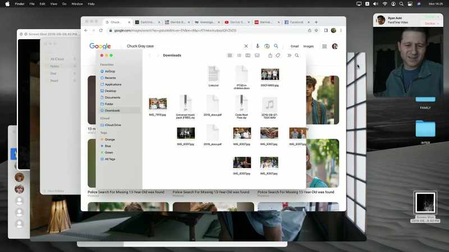Click Chrome back arrow
449x252 pixels.
click(x=86, y=30)
